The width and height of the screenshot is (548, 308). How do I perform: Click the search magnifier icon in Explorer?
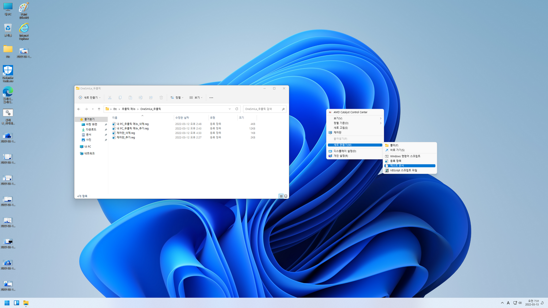[283, 109]
